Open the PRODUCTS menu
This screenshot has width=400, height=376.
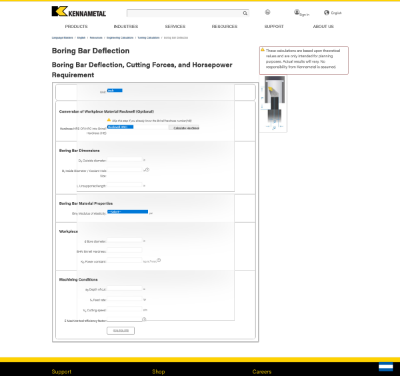76,27
